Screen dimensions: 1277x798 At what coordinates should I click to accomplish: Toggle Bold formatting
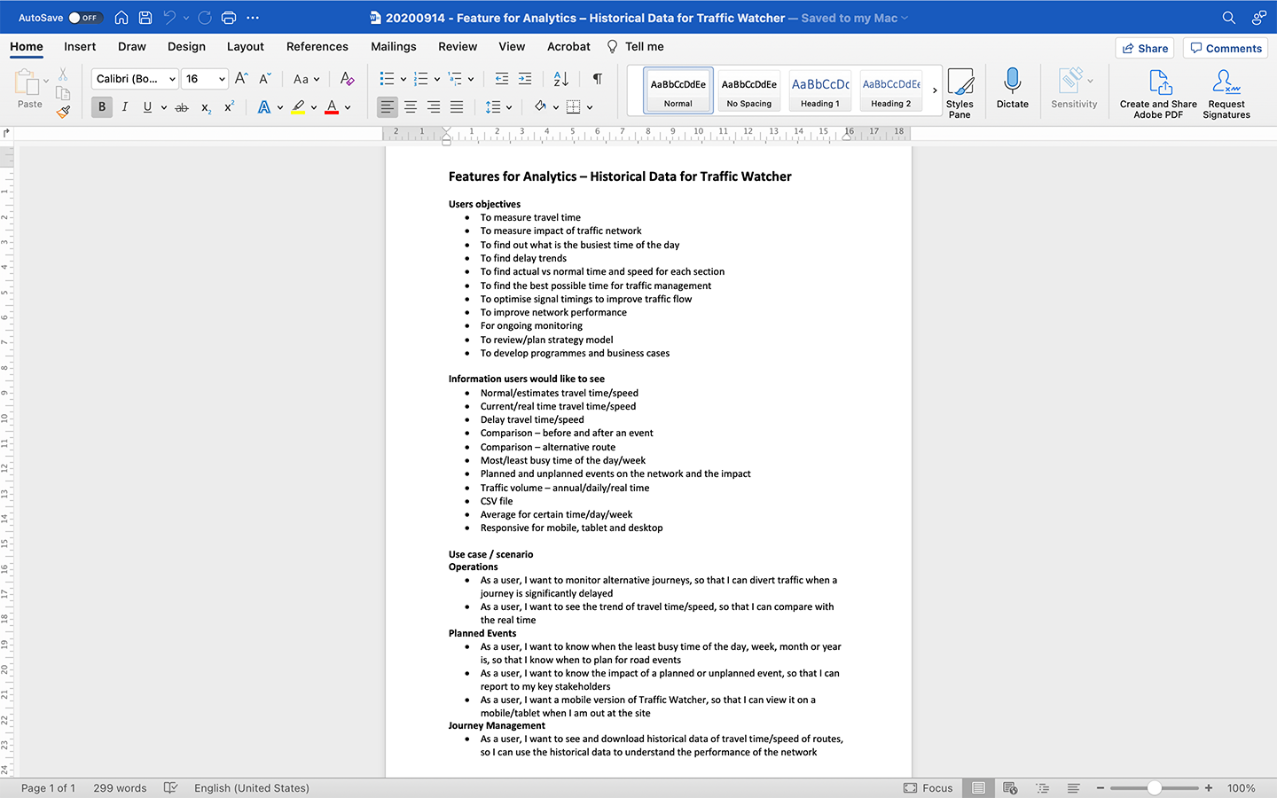[102, 107]
